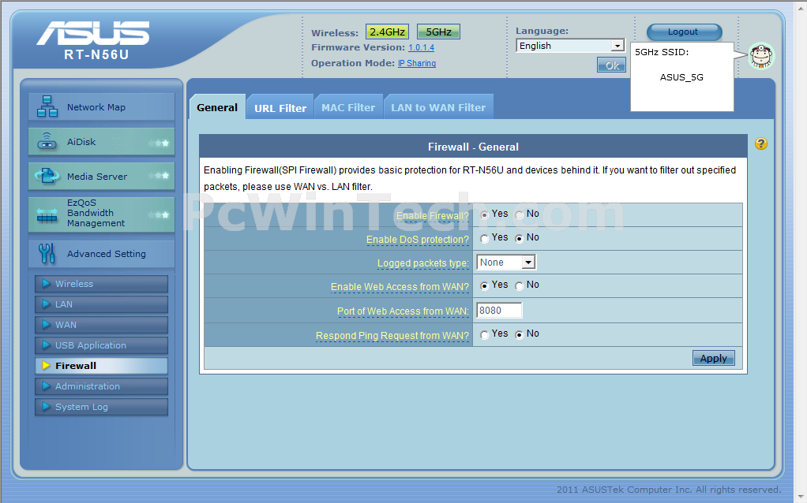This screenshot has height=503, width=807.
Task: Open the System Log menu
Action: click(x=101, y=407)
